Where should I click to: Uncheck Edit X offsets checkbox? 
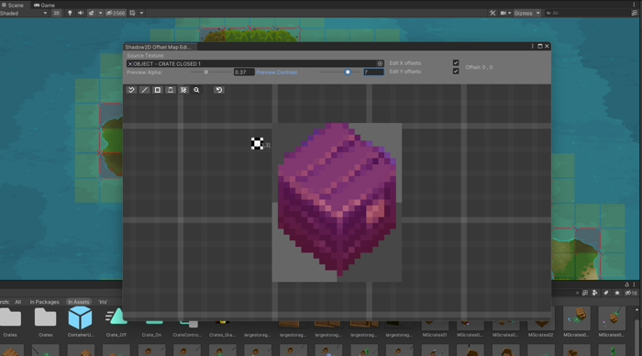(456, 62)
